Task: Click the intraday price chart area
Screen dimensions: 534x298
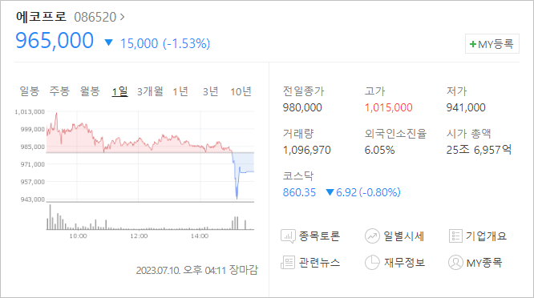Action: click(x=150, y=155)
